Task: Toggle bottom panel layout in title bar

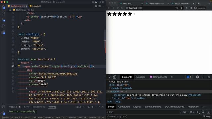Action: pyautogui.click(x=96, y=2)
